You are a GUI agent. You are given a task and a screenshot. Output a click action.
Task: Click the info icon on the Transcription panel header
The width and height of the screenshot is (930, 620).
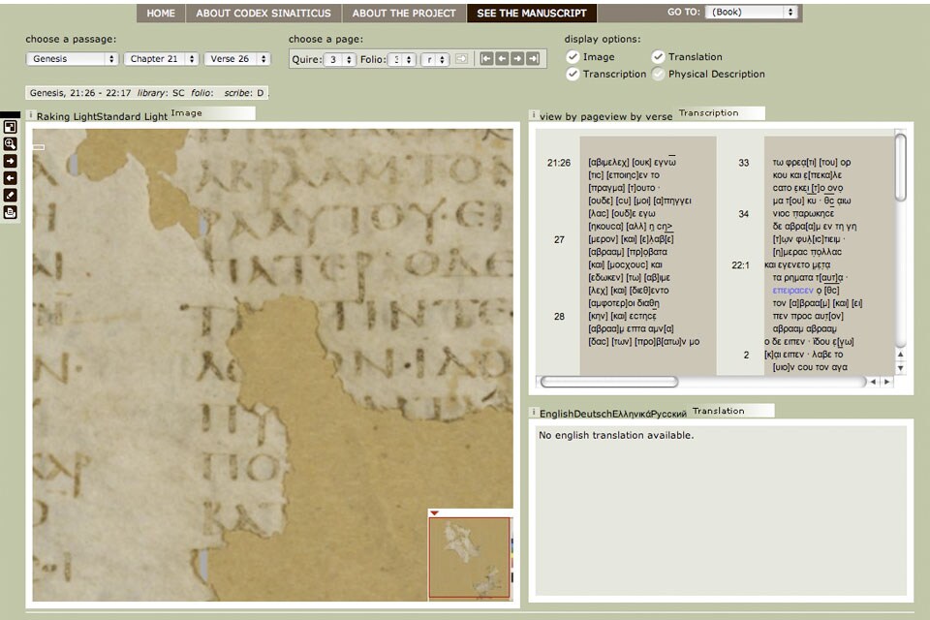[x=533, y=115]
